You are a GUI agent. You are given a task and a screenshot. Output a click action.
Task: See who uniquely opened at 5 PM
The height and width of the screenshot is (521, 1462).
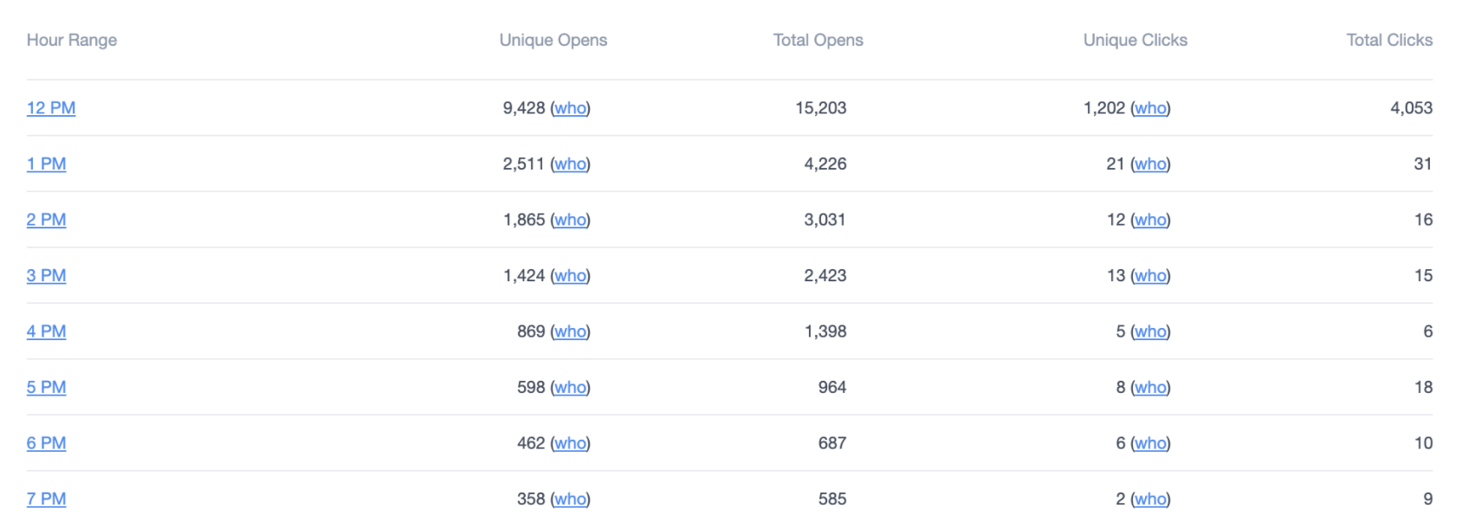coord(569,388)
